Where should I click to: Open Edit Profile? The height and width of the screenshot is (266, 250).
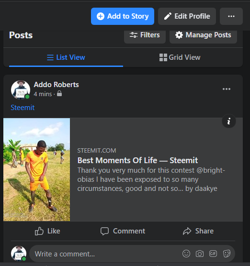click(187, 16)
